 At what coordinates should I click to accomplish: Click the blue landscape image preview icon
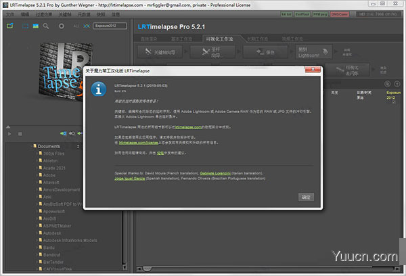pos(36,26)
